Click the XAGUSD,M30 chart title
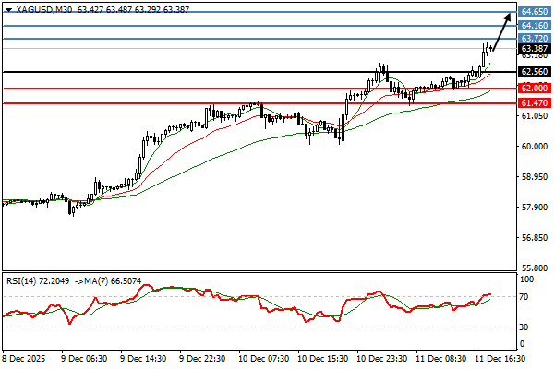This screenshot has height=369, width=554. pyautogui.click(x=33, y=8)
